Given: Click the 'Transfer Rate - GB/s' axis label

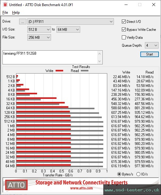Looking at the screenshot, I should point(58,175).
